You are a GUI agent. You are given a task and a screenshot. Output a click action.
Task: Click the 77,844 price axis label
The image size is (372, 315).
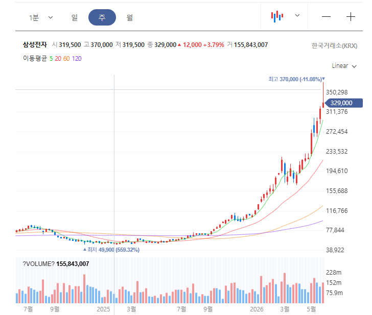click(335, 230)
